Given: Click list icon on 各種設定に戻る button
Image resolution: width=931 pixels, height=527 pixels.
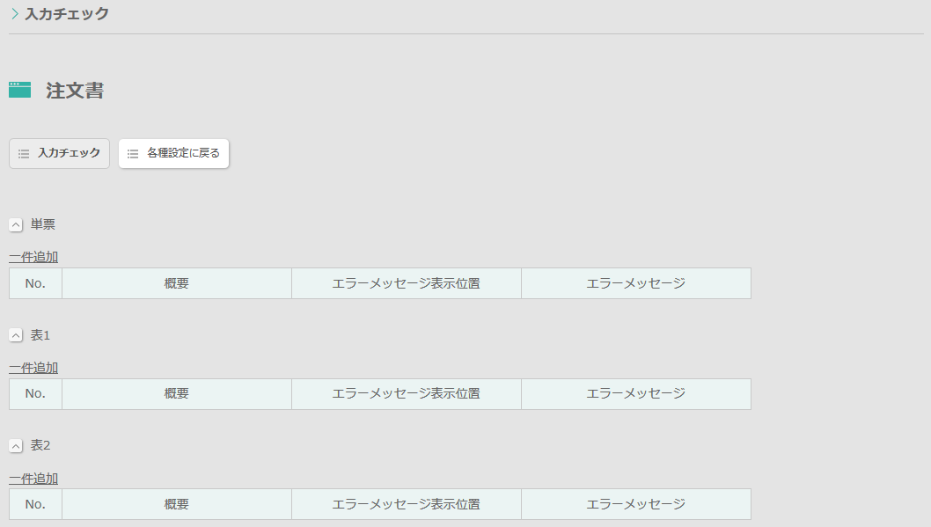Looking at the screenshot, I should [x=133, y=154].
